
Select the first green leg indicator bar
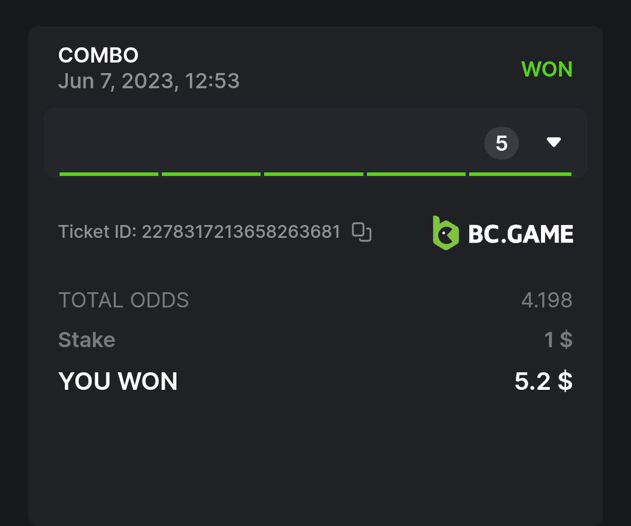pos(109,174)
